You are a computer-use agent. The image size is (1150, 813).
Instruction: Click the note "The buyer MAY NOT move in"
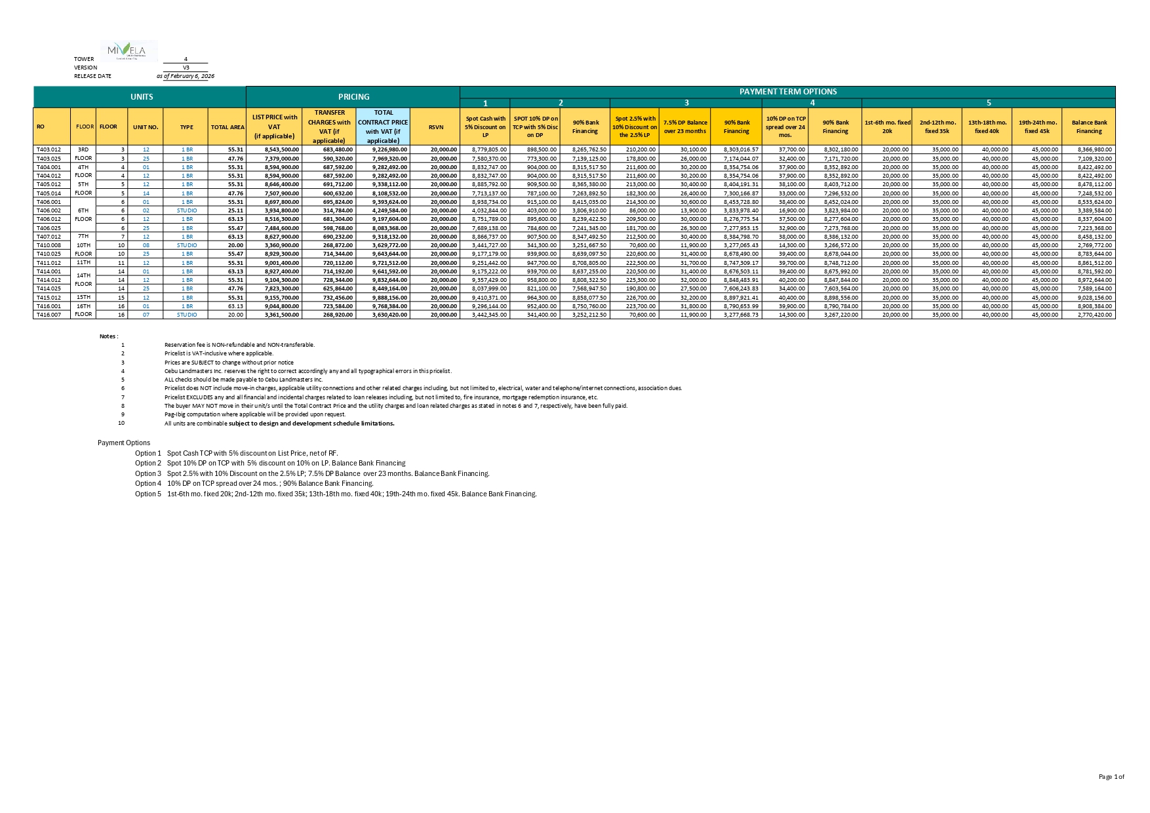pyautogui.click(x=396, y=406)
